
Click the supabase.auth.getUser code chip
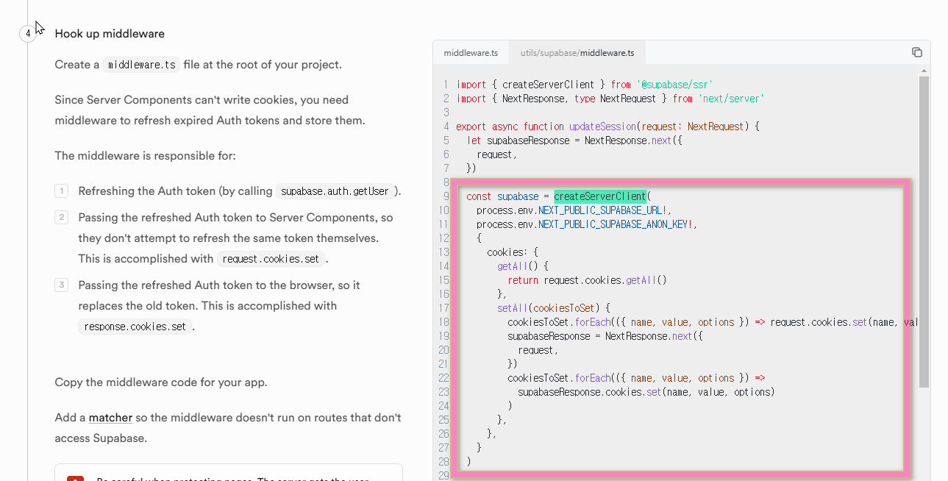coord(335,190)
